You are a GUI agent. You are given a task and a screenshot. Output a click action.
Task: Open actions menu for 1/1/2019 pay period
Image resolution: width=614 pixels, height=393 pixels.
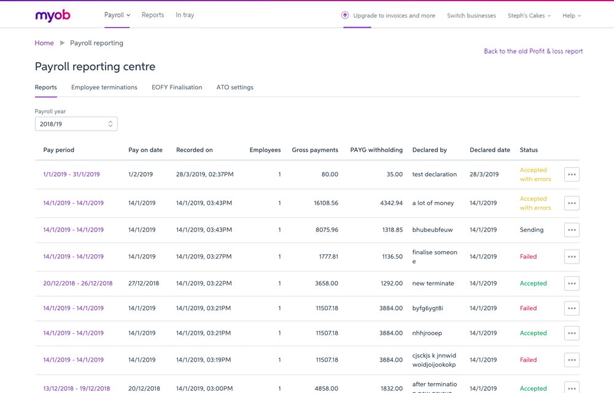[572, 174]
